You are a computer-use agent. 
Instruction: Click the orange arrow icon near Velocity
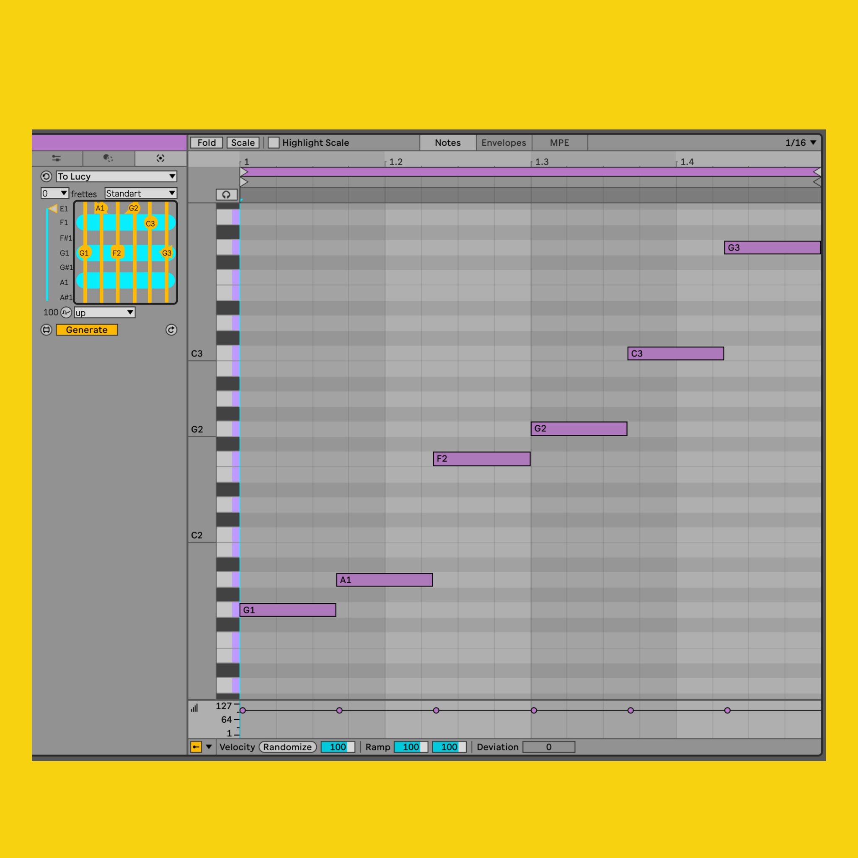(196, 747)
